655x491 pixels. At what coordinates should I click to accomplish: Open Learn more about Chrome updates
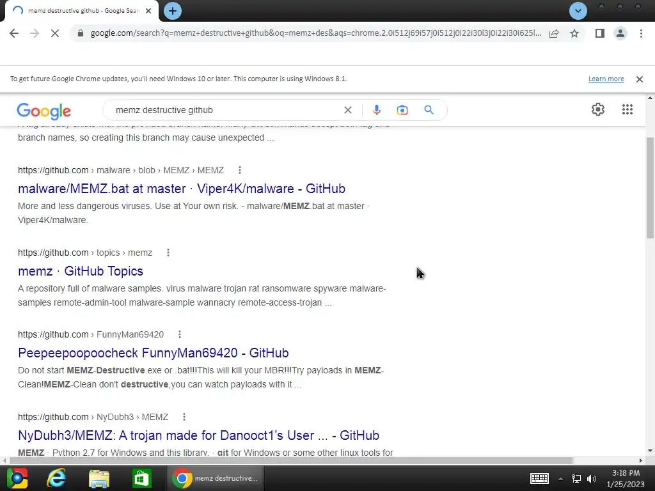click(606, 79)
